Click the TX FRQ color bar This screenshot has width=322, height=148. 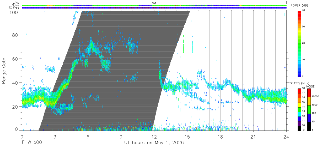pos(299,110)
